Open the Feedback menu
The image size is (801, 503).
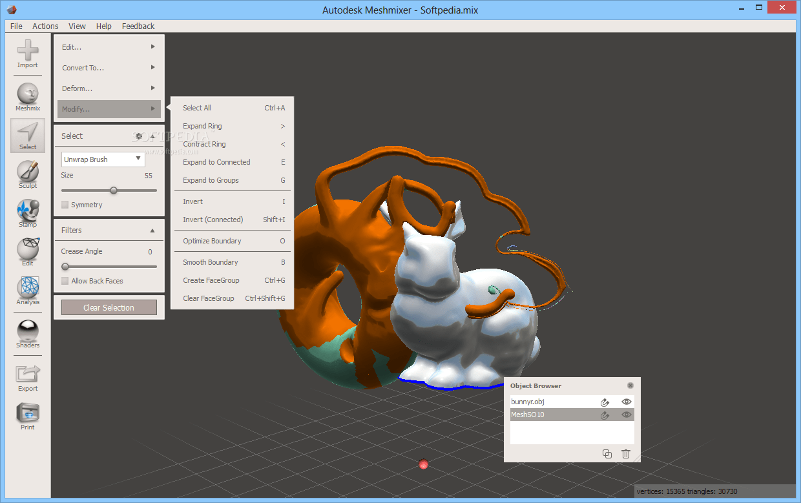point(138,26)
